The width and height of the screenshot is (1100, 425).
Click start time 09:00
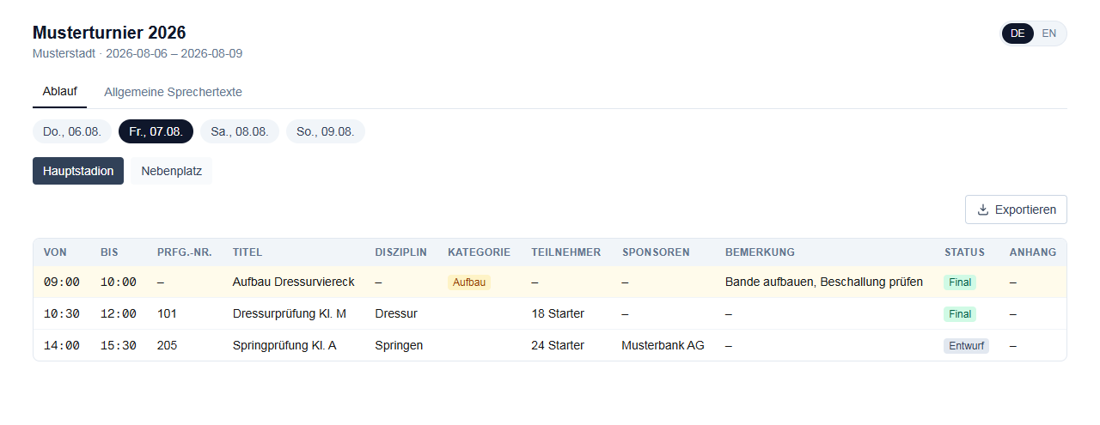point(62,282)
